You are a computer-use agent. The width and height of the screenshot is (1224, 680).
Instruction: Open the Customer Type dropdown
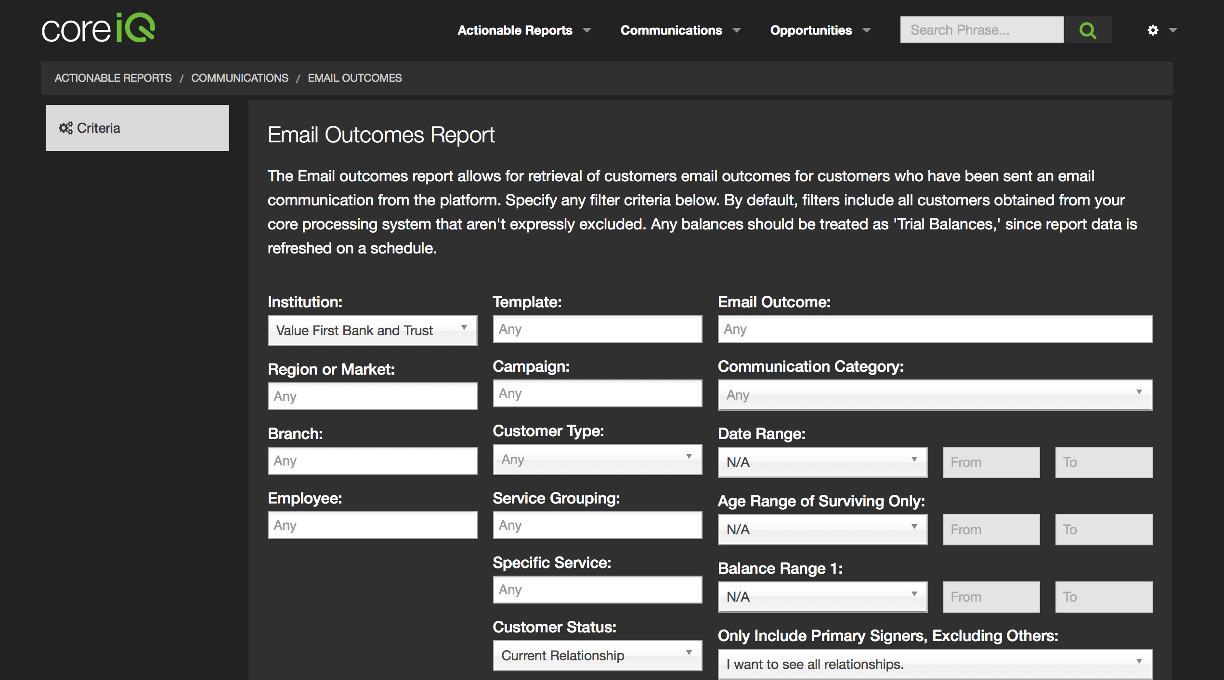click(x=597, y=459)
